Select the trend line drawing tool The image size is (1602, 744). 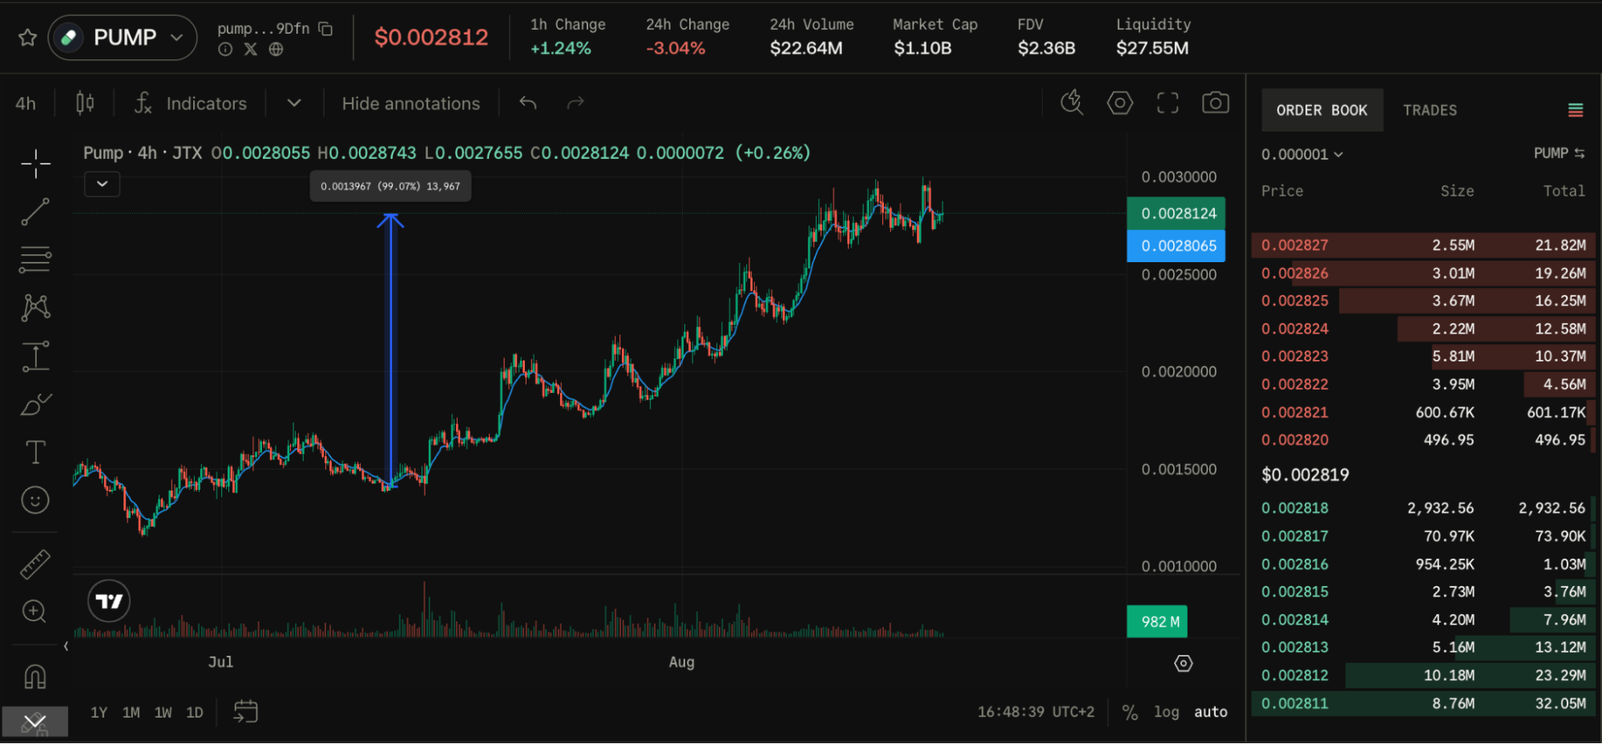(x=35, y=212)
